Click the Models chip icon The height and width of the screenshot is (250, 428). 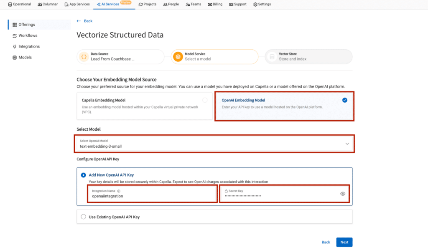tap(15, 58)
